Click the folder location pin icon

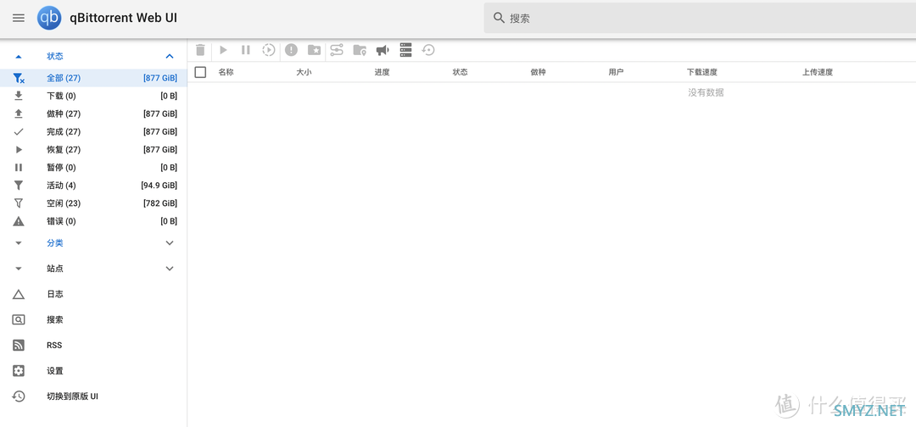click(360, 50)
